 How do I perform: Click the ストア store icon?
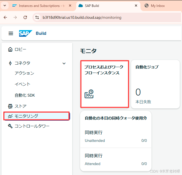(x=10, y=106)
